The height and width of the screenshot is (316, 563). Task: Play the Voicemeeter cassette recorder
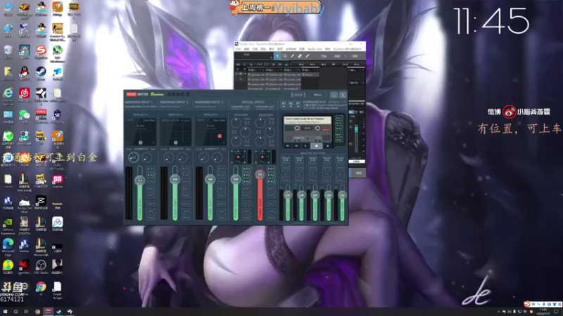306,146
